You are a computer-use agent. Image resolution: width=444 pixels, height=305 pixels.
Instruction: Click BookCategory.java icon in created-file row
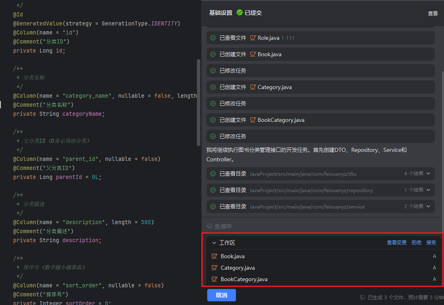point(253,120)
